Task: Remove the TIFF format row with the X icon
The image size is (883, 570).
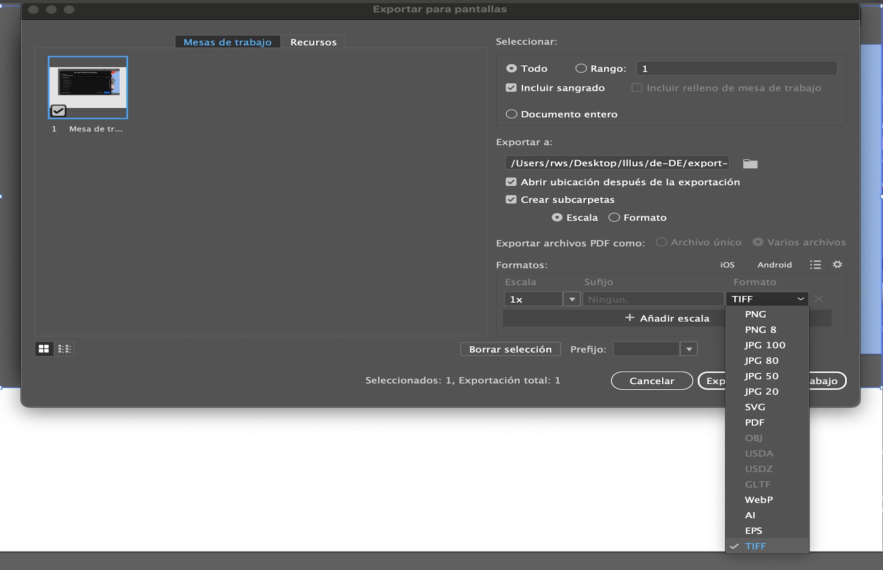Action: point(819,299)
